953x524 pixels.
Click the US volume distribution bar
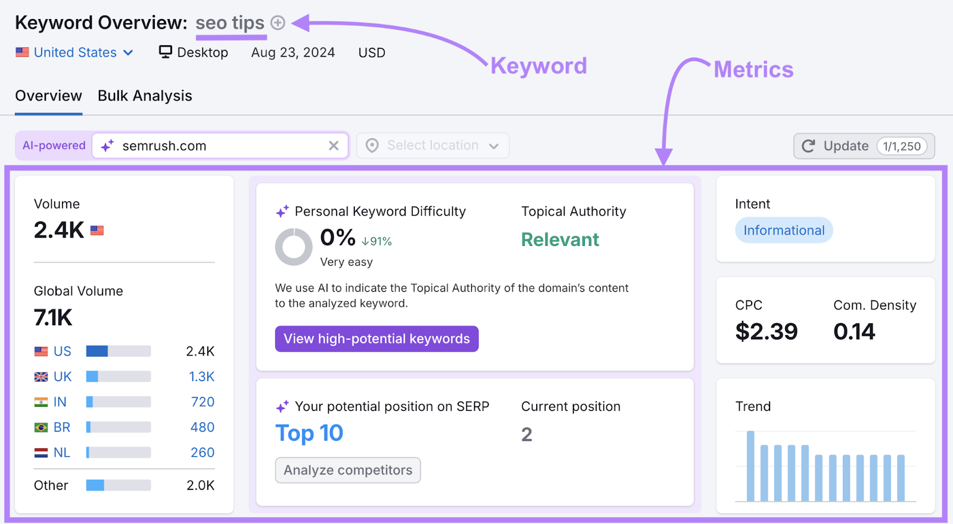click(117, 351)
